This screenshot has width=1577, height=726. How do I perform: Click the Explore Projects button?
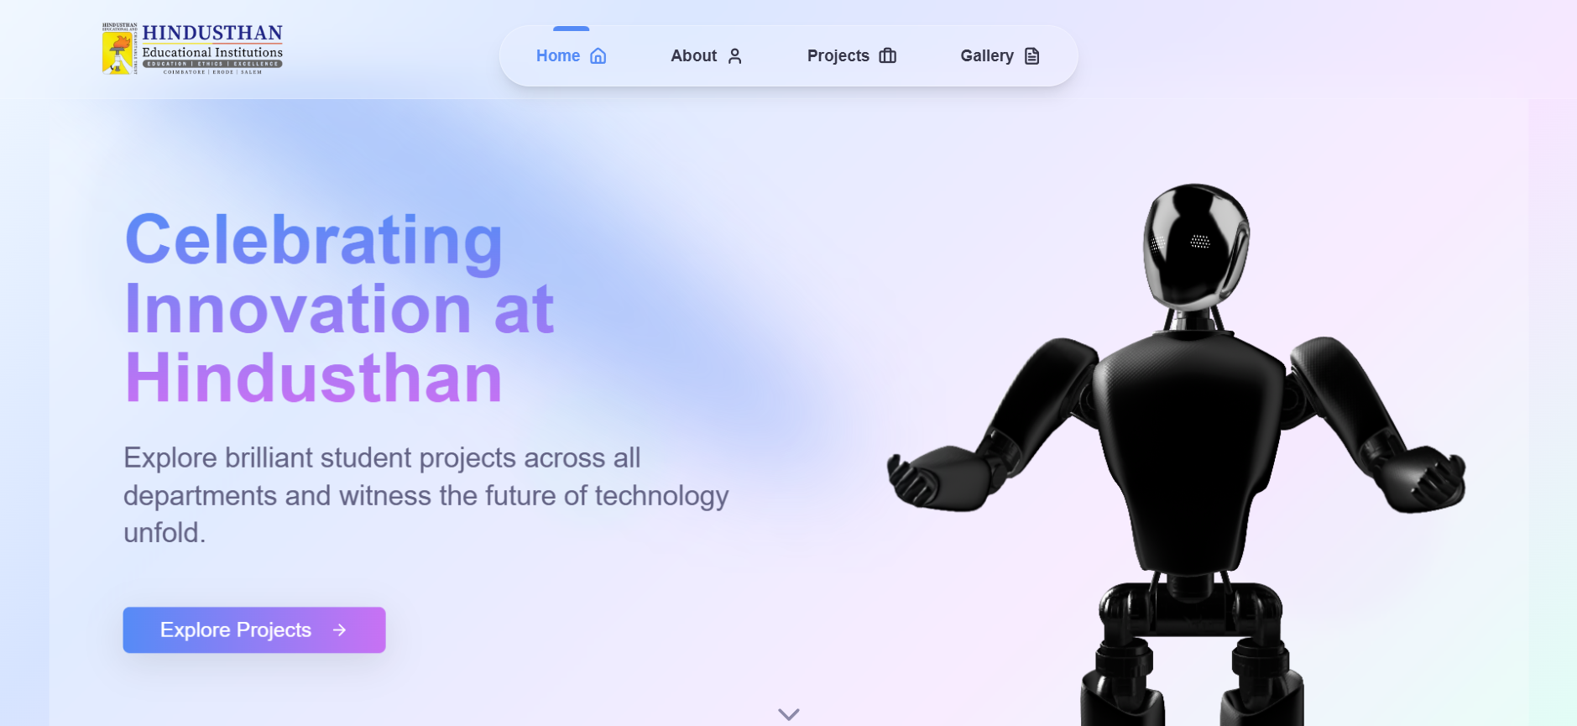tap(254, 630)
